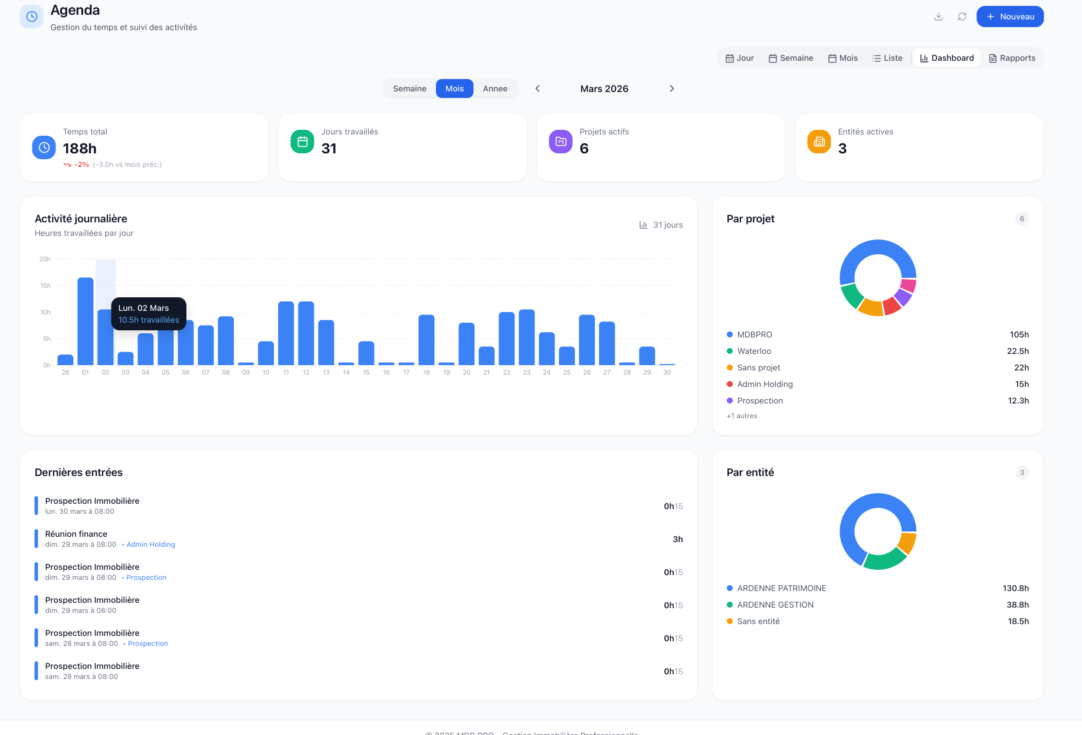Switch to the Jour view tab
Image resolution: width=1082 pixels, height=735 pixels.
point(740,58)
